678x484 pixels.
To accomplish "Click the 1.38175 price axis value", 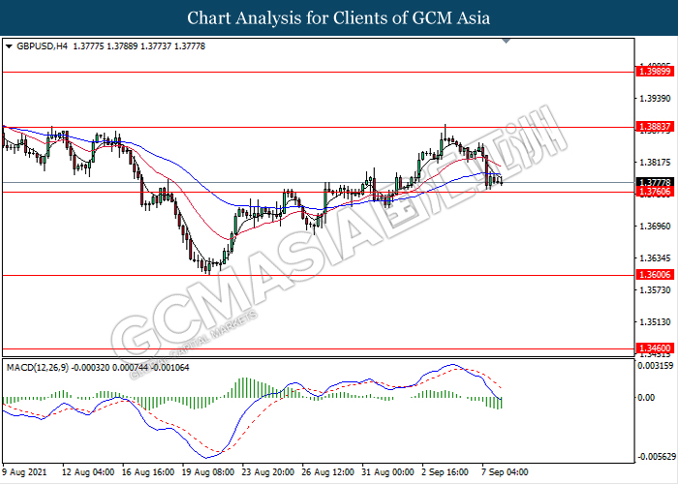I will tap(655, 163).
